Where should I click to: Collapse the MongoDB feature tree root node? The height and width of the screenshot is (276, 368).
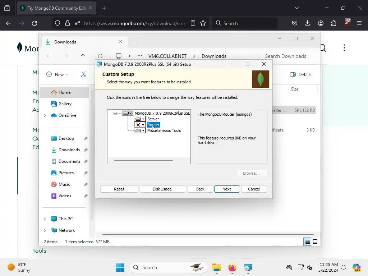[115, 113]
